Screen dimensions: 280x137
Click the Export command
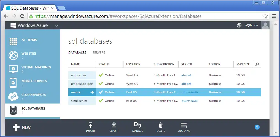(114, 127)
